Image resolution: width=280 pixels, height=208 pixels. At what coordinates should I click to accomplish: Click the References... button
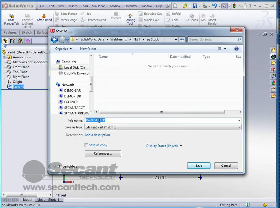coord(103,153)
